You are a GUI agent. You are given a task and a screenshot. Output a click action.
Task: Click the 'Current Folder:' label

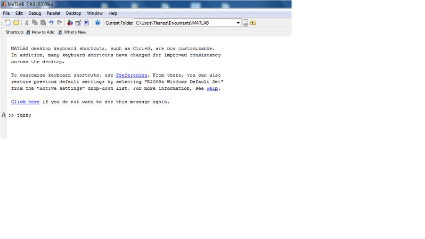point(119,23)
